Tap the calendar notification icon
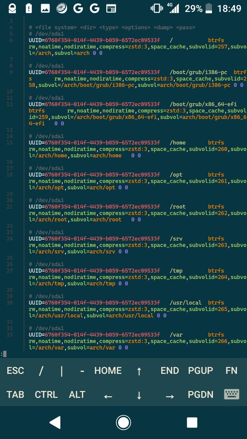This screenshot has height=439, width=247. pyautogui.click(x=111, y=8)
